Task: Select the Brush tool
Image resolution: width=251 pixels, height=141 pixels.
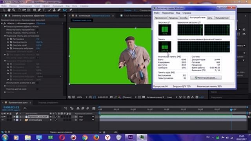Action: (x=50, y=10)
